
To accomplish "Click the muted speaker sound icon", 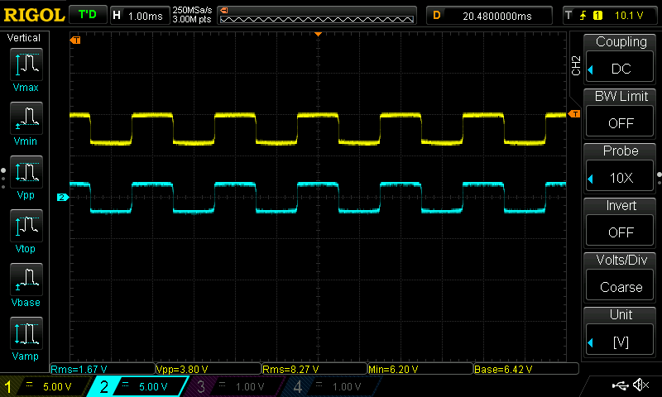I will [x=640, y=385].
